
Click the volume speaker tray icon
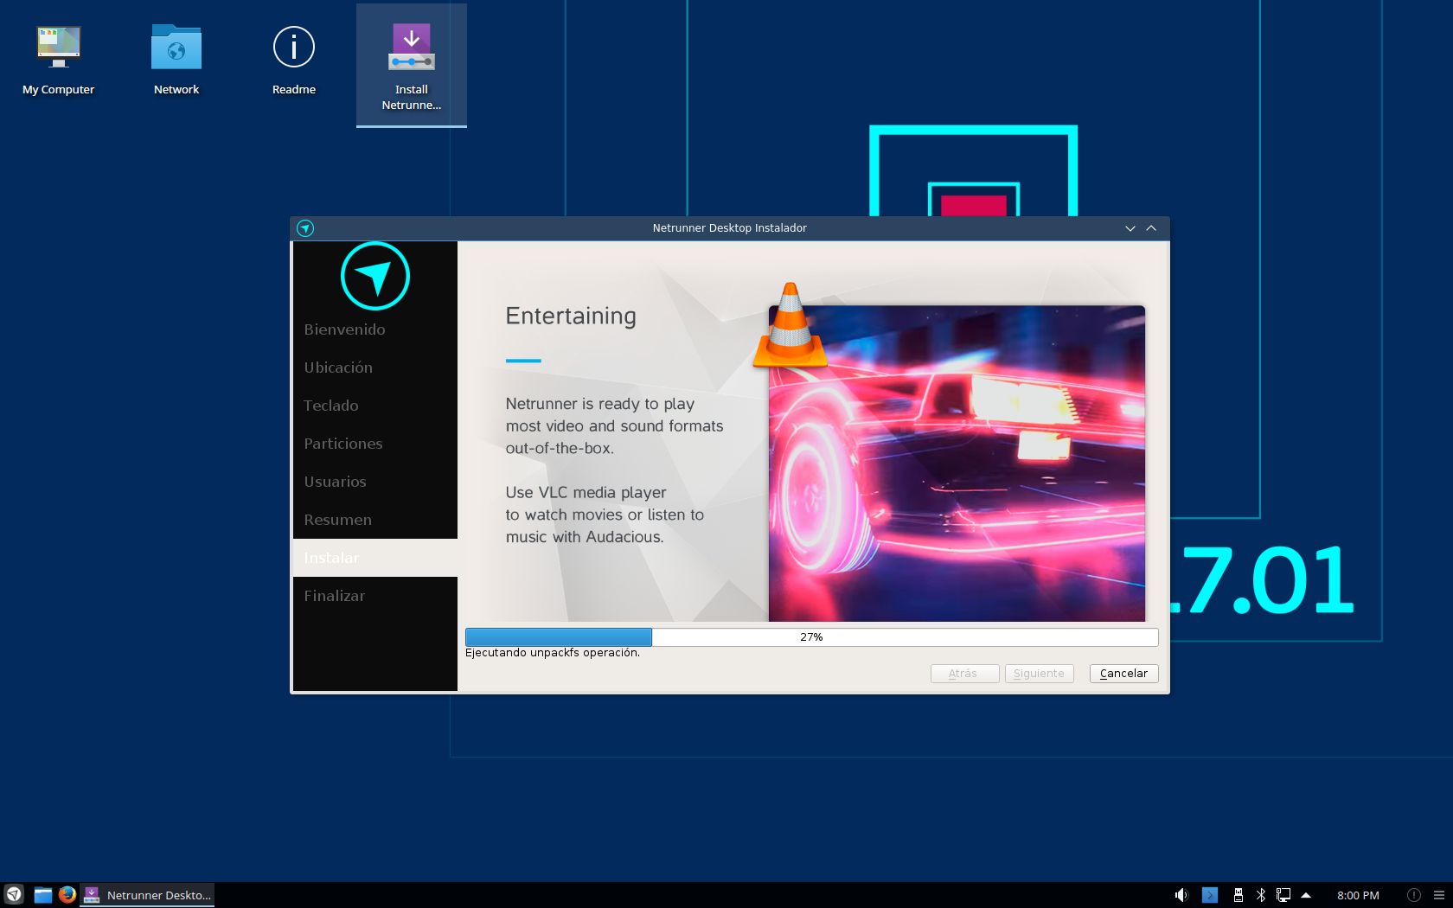click(1181, 895)
